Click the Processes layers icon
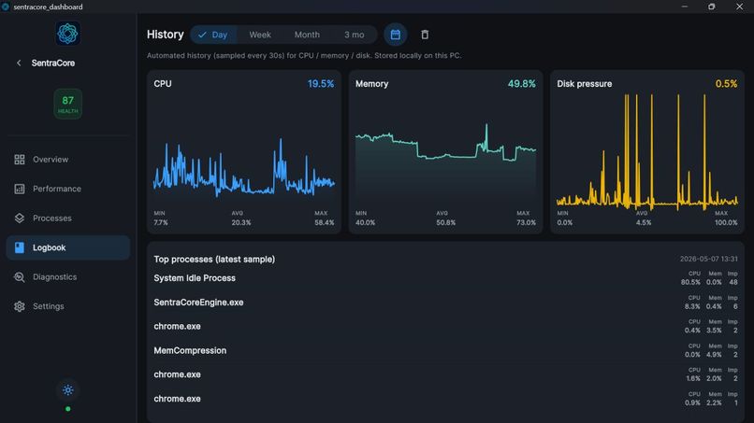Viewport: 754px width, 423px height. click(x=20, y=218)
